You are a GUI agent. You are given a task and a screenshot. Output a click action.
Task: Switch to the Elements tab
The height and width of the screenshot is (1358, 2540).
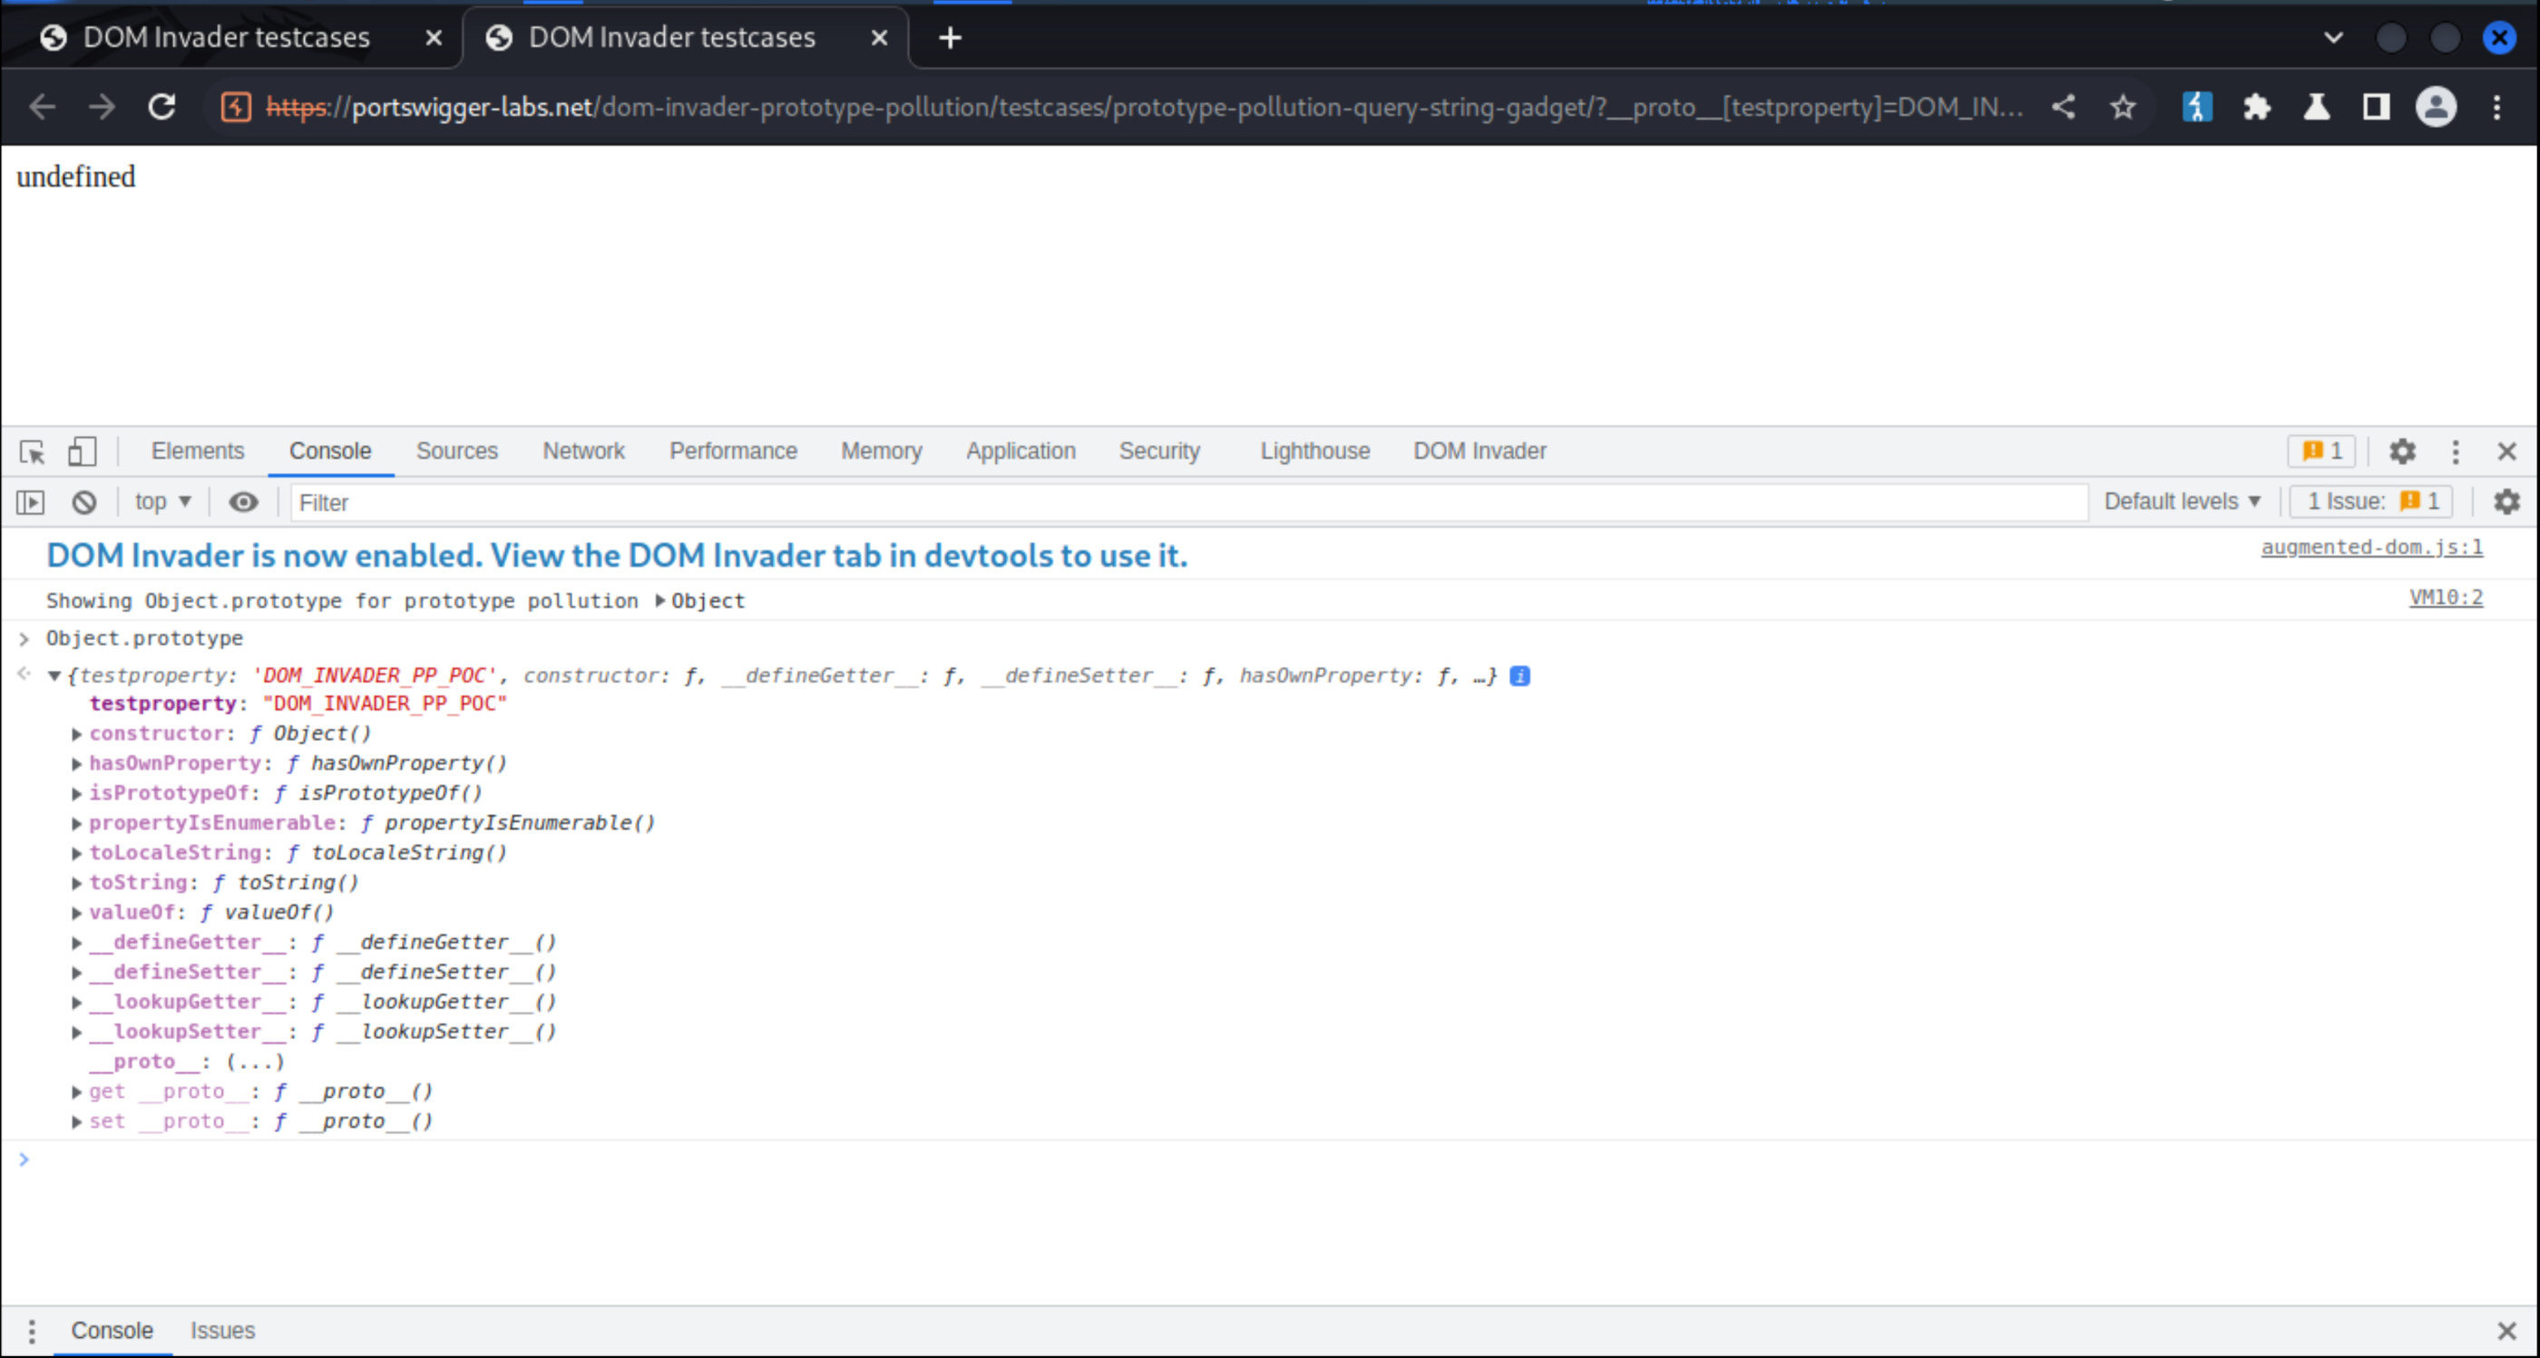click(197, 451)
